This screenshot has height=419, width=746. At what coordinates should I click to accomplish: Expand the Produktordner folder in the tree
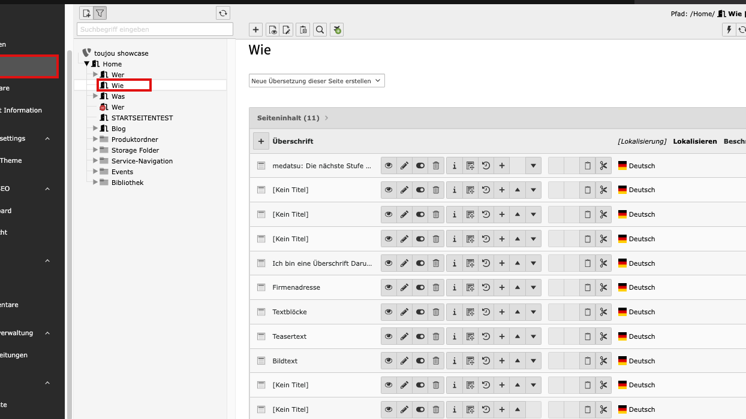pyautogui.click(x=95, y=139)
